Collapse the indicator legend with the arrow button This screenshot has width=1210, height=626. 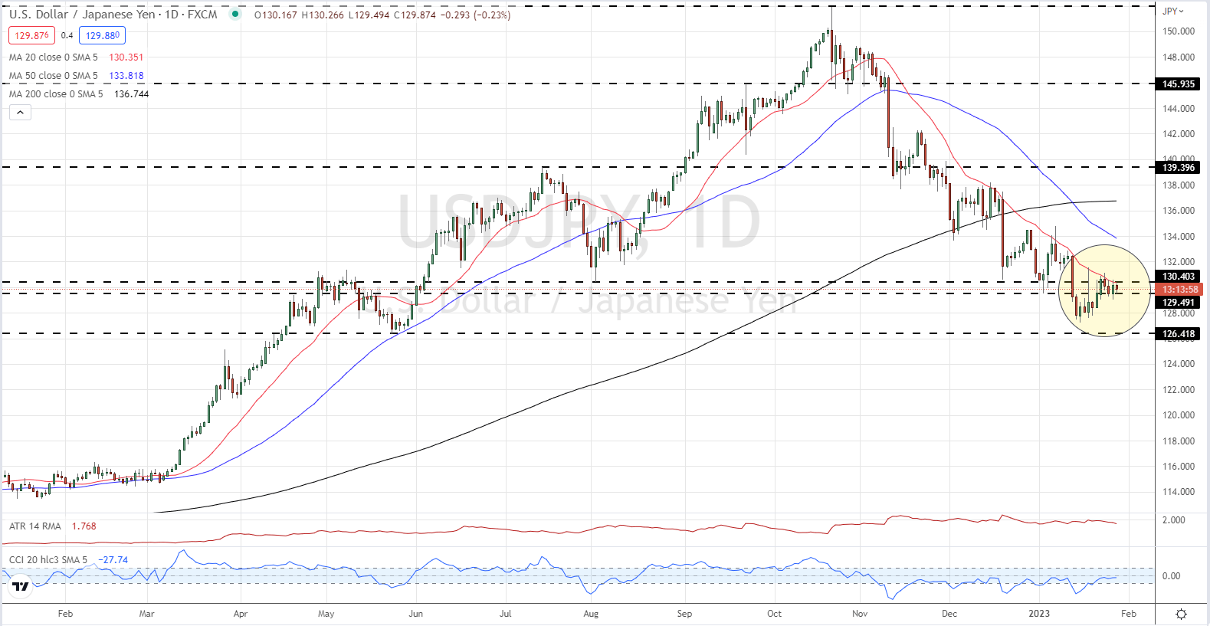(x=20, y=113)
